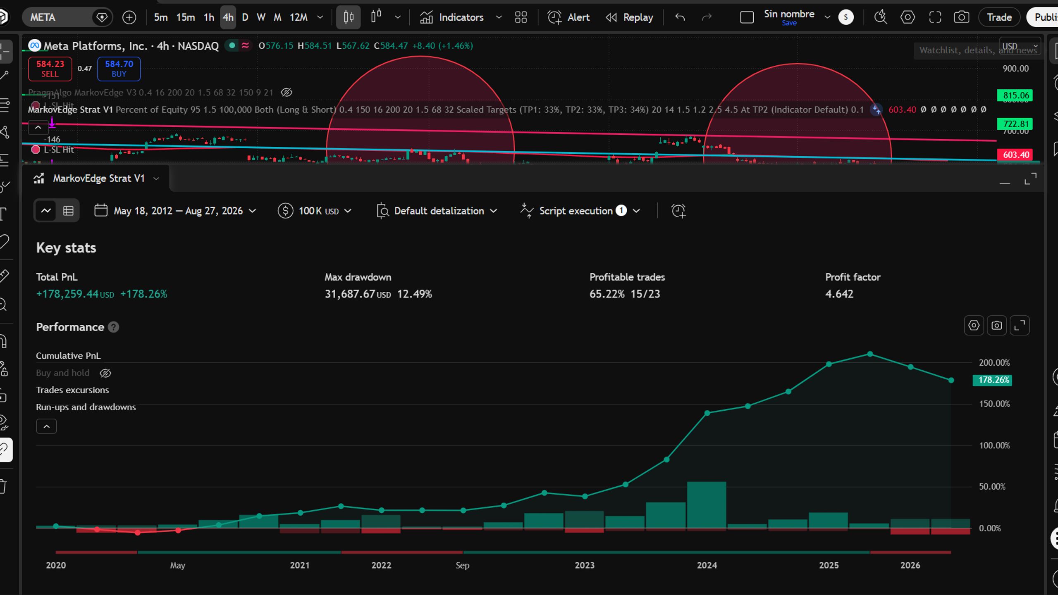Click the 178.26% label on performance axis
This screenshot has width=1058, height=595.
tap(993, 380)
